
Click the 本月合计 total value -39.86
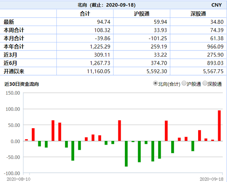tap(102, 39)
